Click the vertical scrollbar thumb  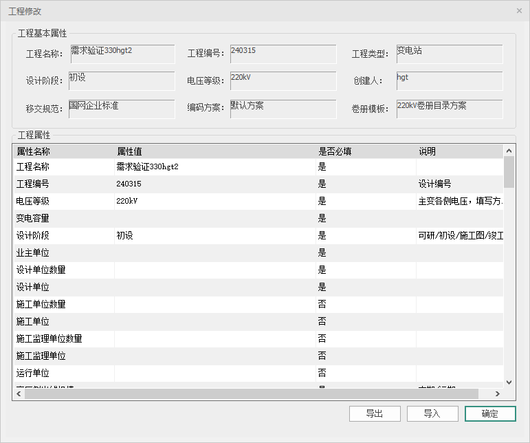click(509, 172)
